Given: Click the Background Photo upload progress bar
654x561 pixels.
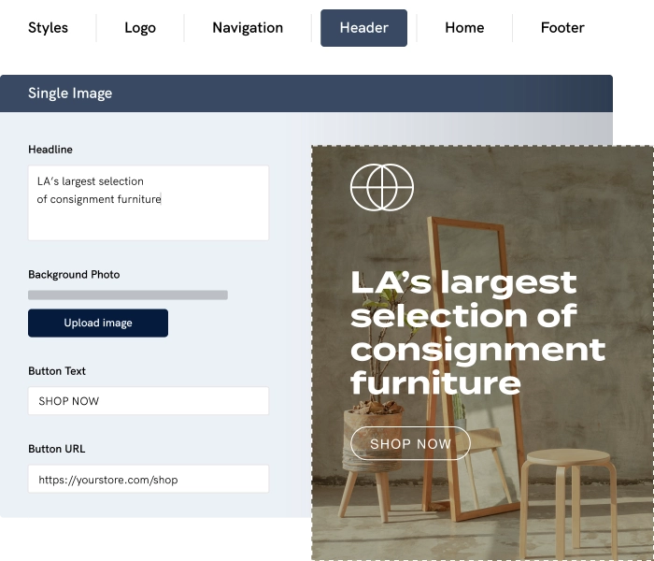Looking at the screenshot, I should (x=128, y=295).
